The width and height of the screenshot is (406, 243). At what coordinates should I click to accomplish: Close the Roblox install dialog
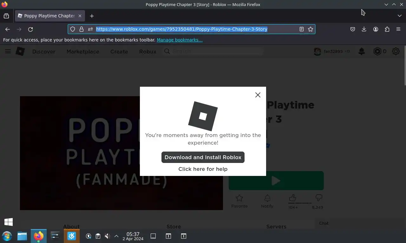[258, 95]
